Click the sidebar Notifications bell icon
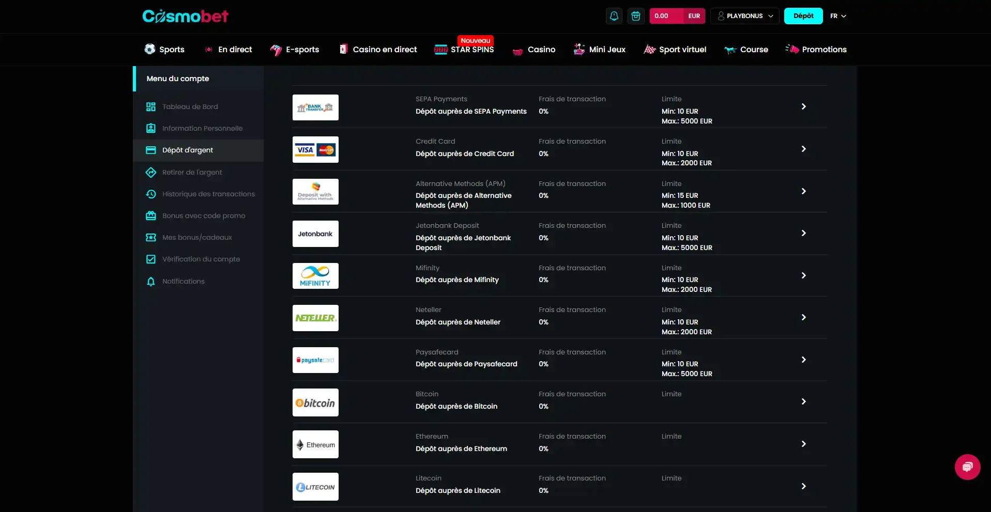 coord(151,282)
